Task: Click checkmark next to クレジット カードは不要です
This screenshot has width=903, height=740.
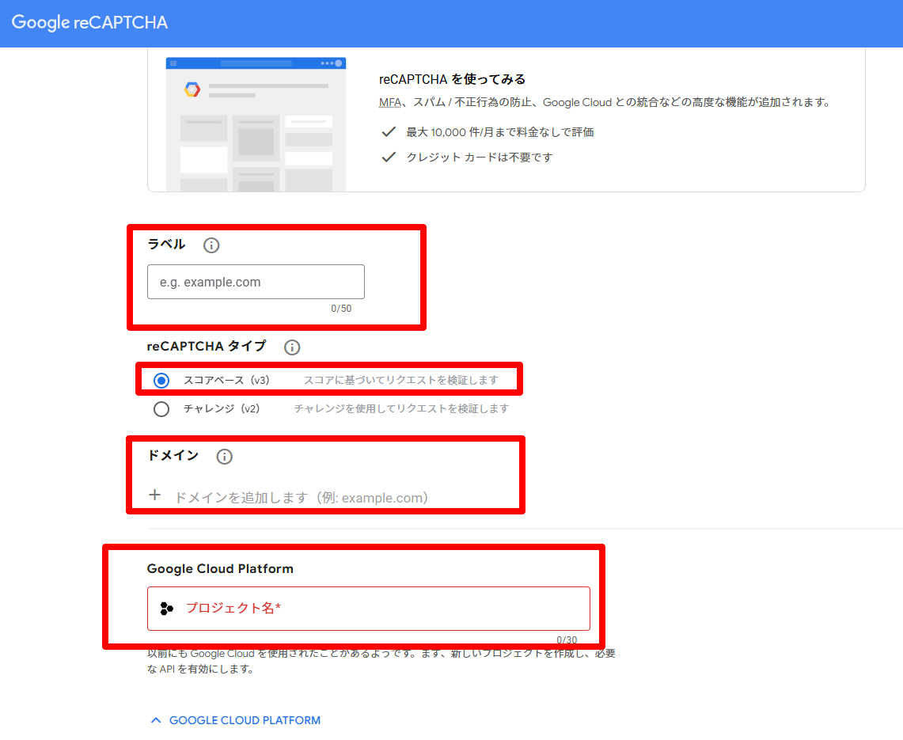Action: (389, 157)
